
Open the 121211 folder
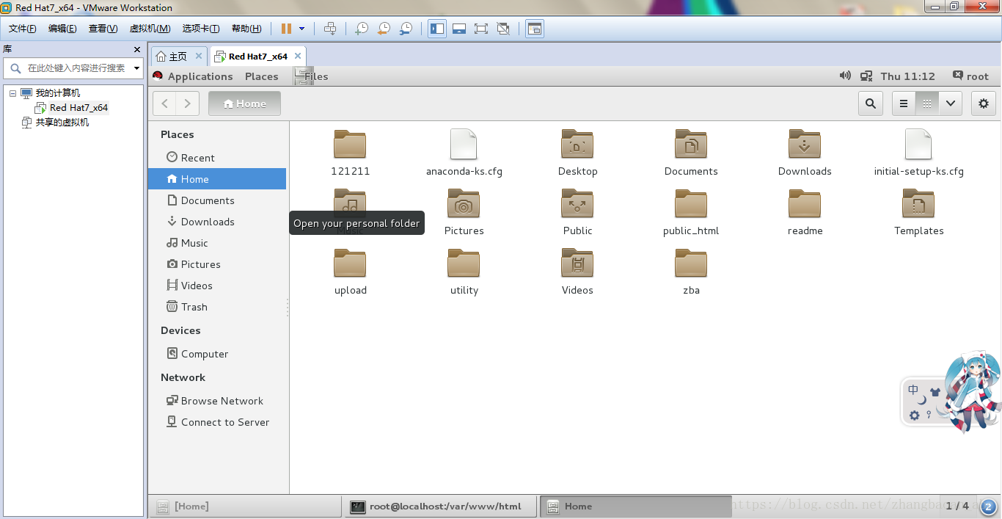350,145
